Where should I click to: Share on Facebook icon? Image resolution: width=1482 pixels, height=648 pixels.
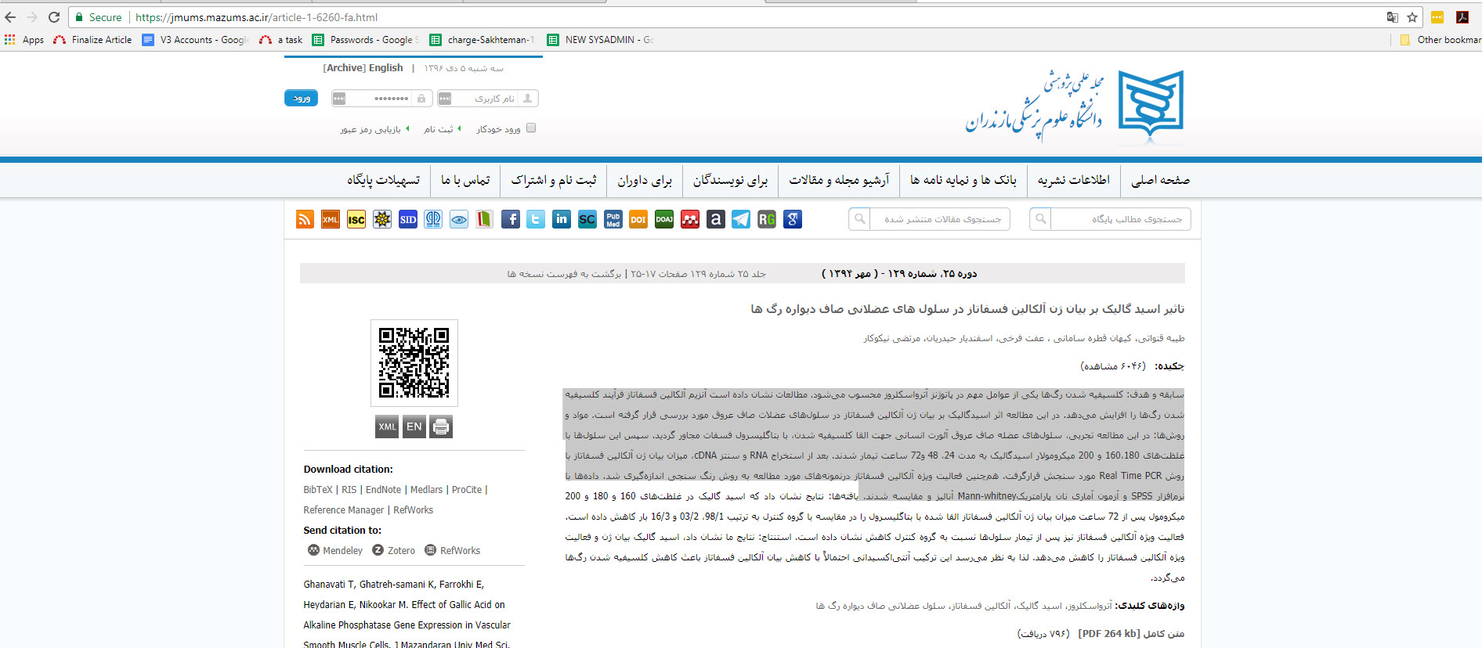point(511,220)
